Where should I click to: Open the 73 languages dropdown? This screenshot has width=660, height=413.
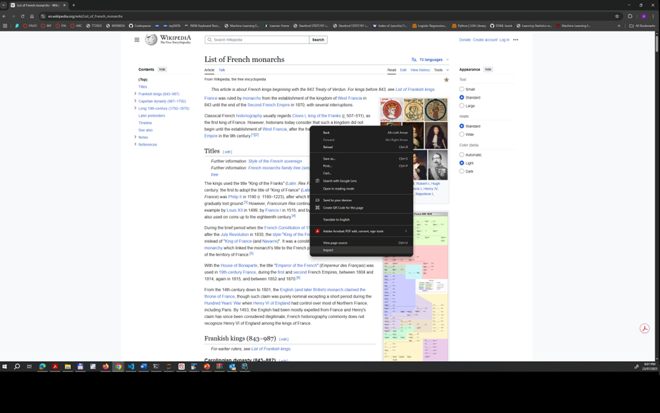430,59
